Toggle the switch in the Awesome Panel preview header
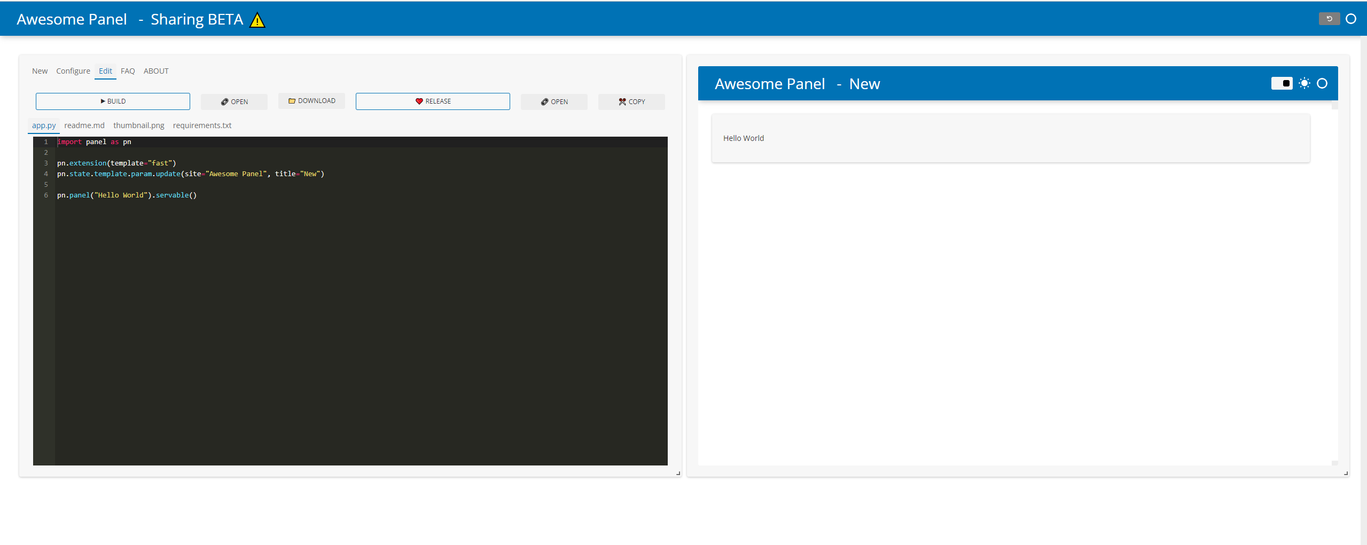1367x545 pixels. tap(1282, 83)
